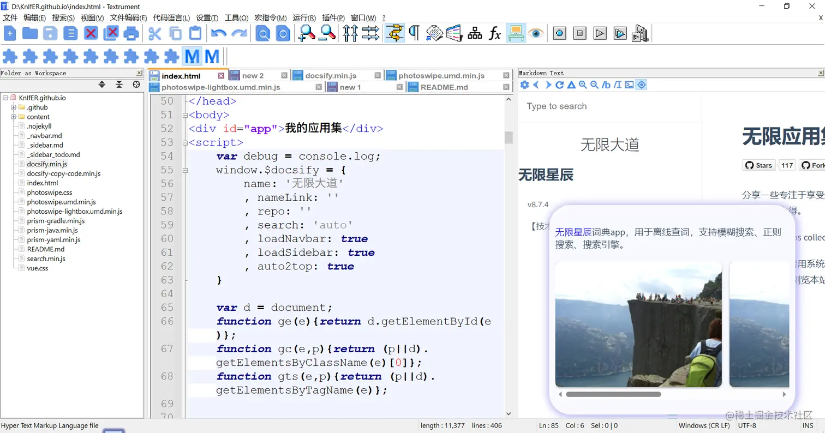Toggle synchronize horizontal scrolling
Image resolution: width=825 pixels, height=433 pixels.
tap(372, 33)
